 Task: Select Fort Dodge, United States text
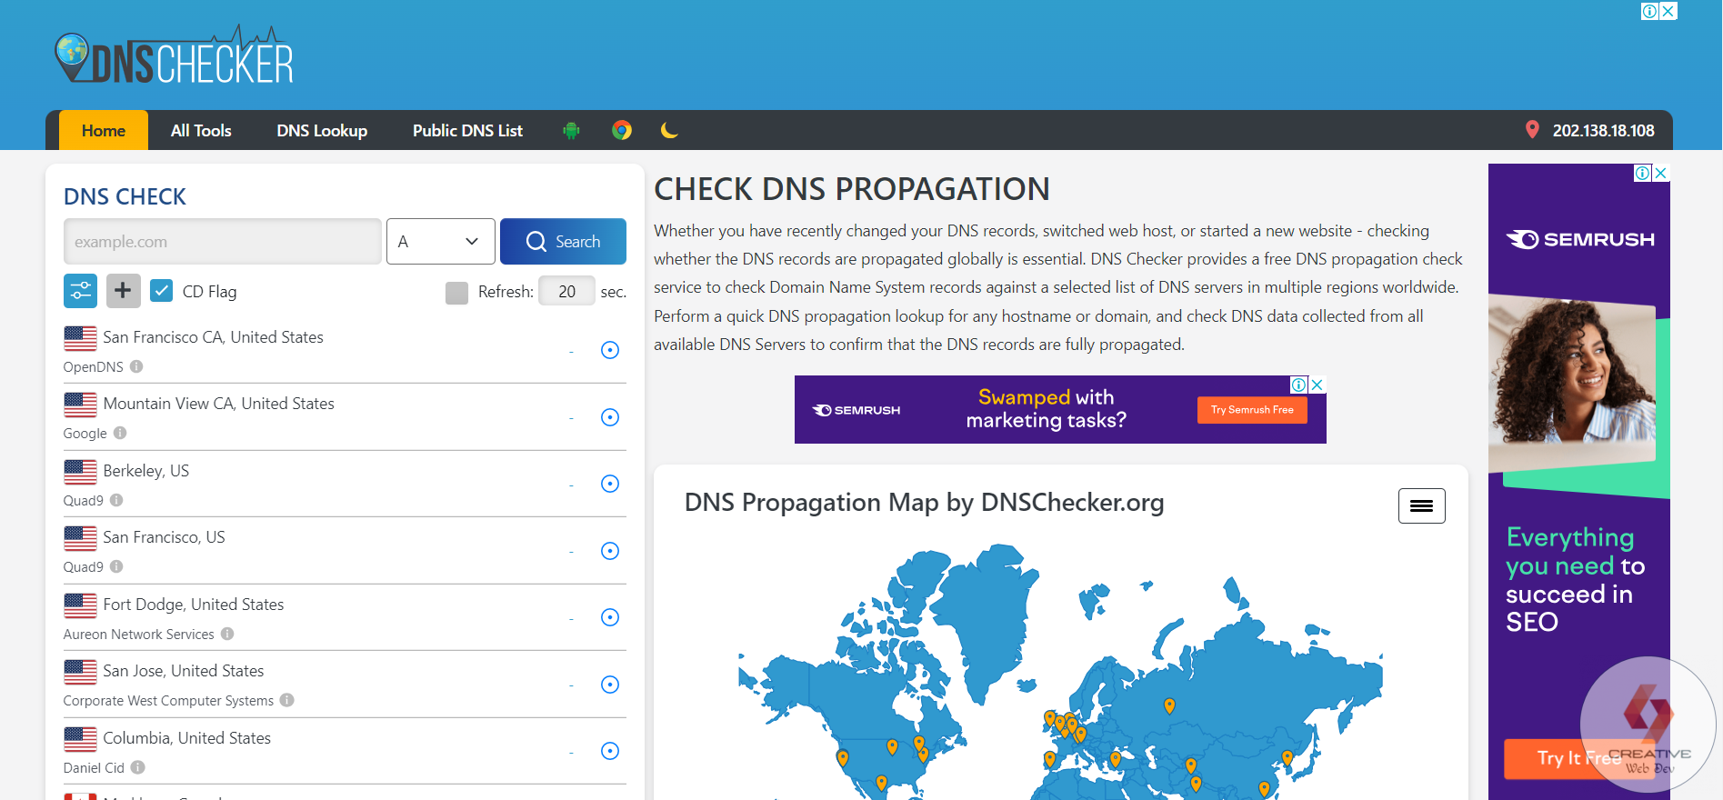(x=193, y=605)
